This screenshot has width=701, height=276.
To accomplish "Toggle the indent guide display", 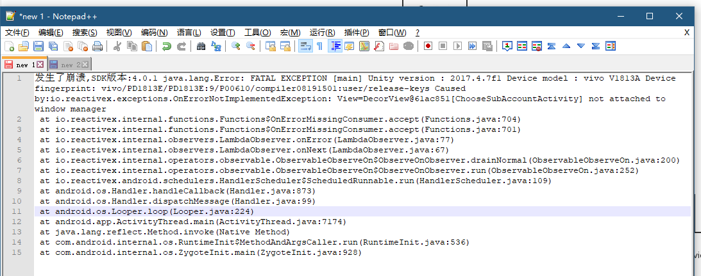I will (335, 46).
